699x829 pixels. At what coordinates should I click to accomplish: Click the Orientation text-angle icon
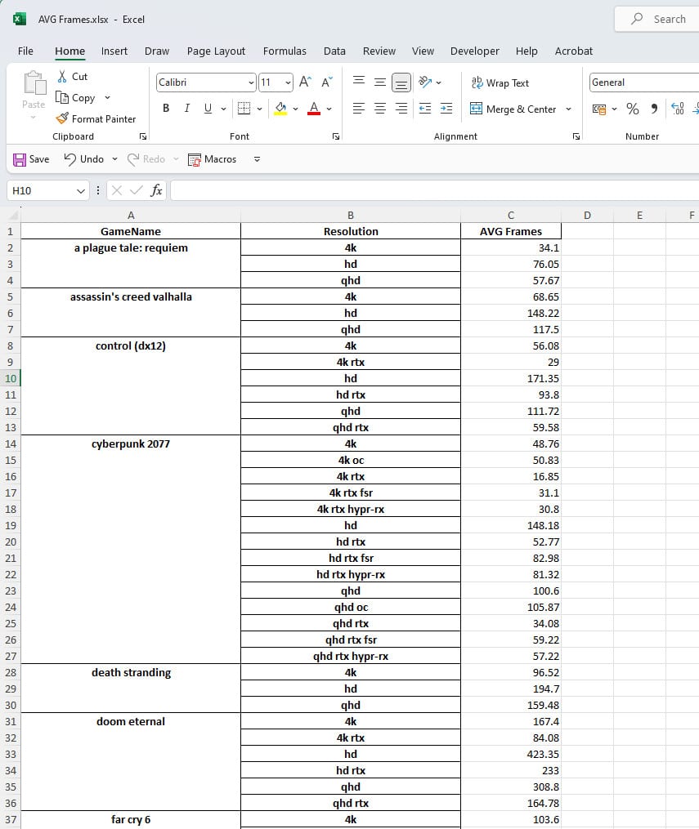coord(424,82)
